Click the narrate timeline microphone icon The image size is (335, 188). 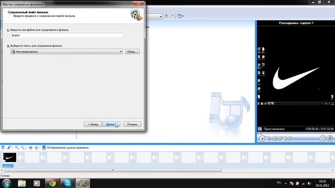9,147
